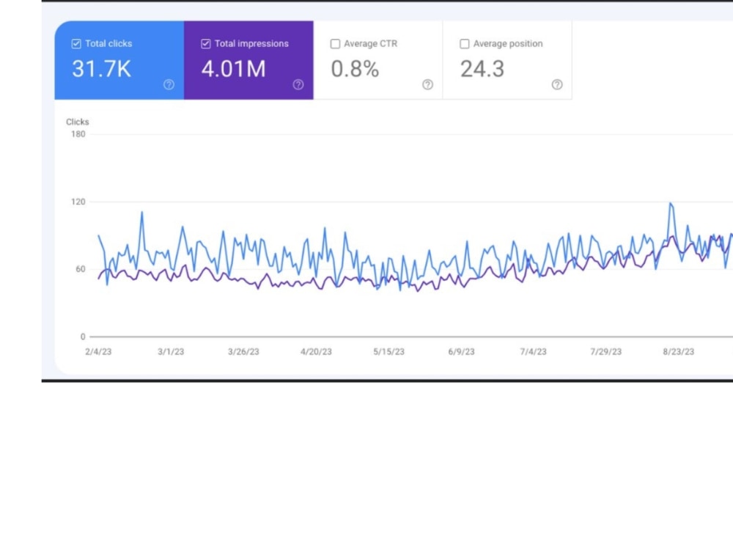733x550 pixels.
Task: Click the Total clicks label
Action: pos(108,43)
